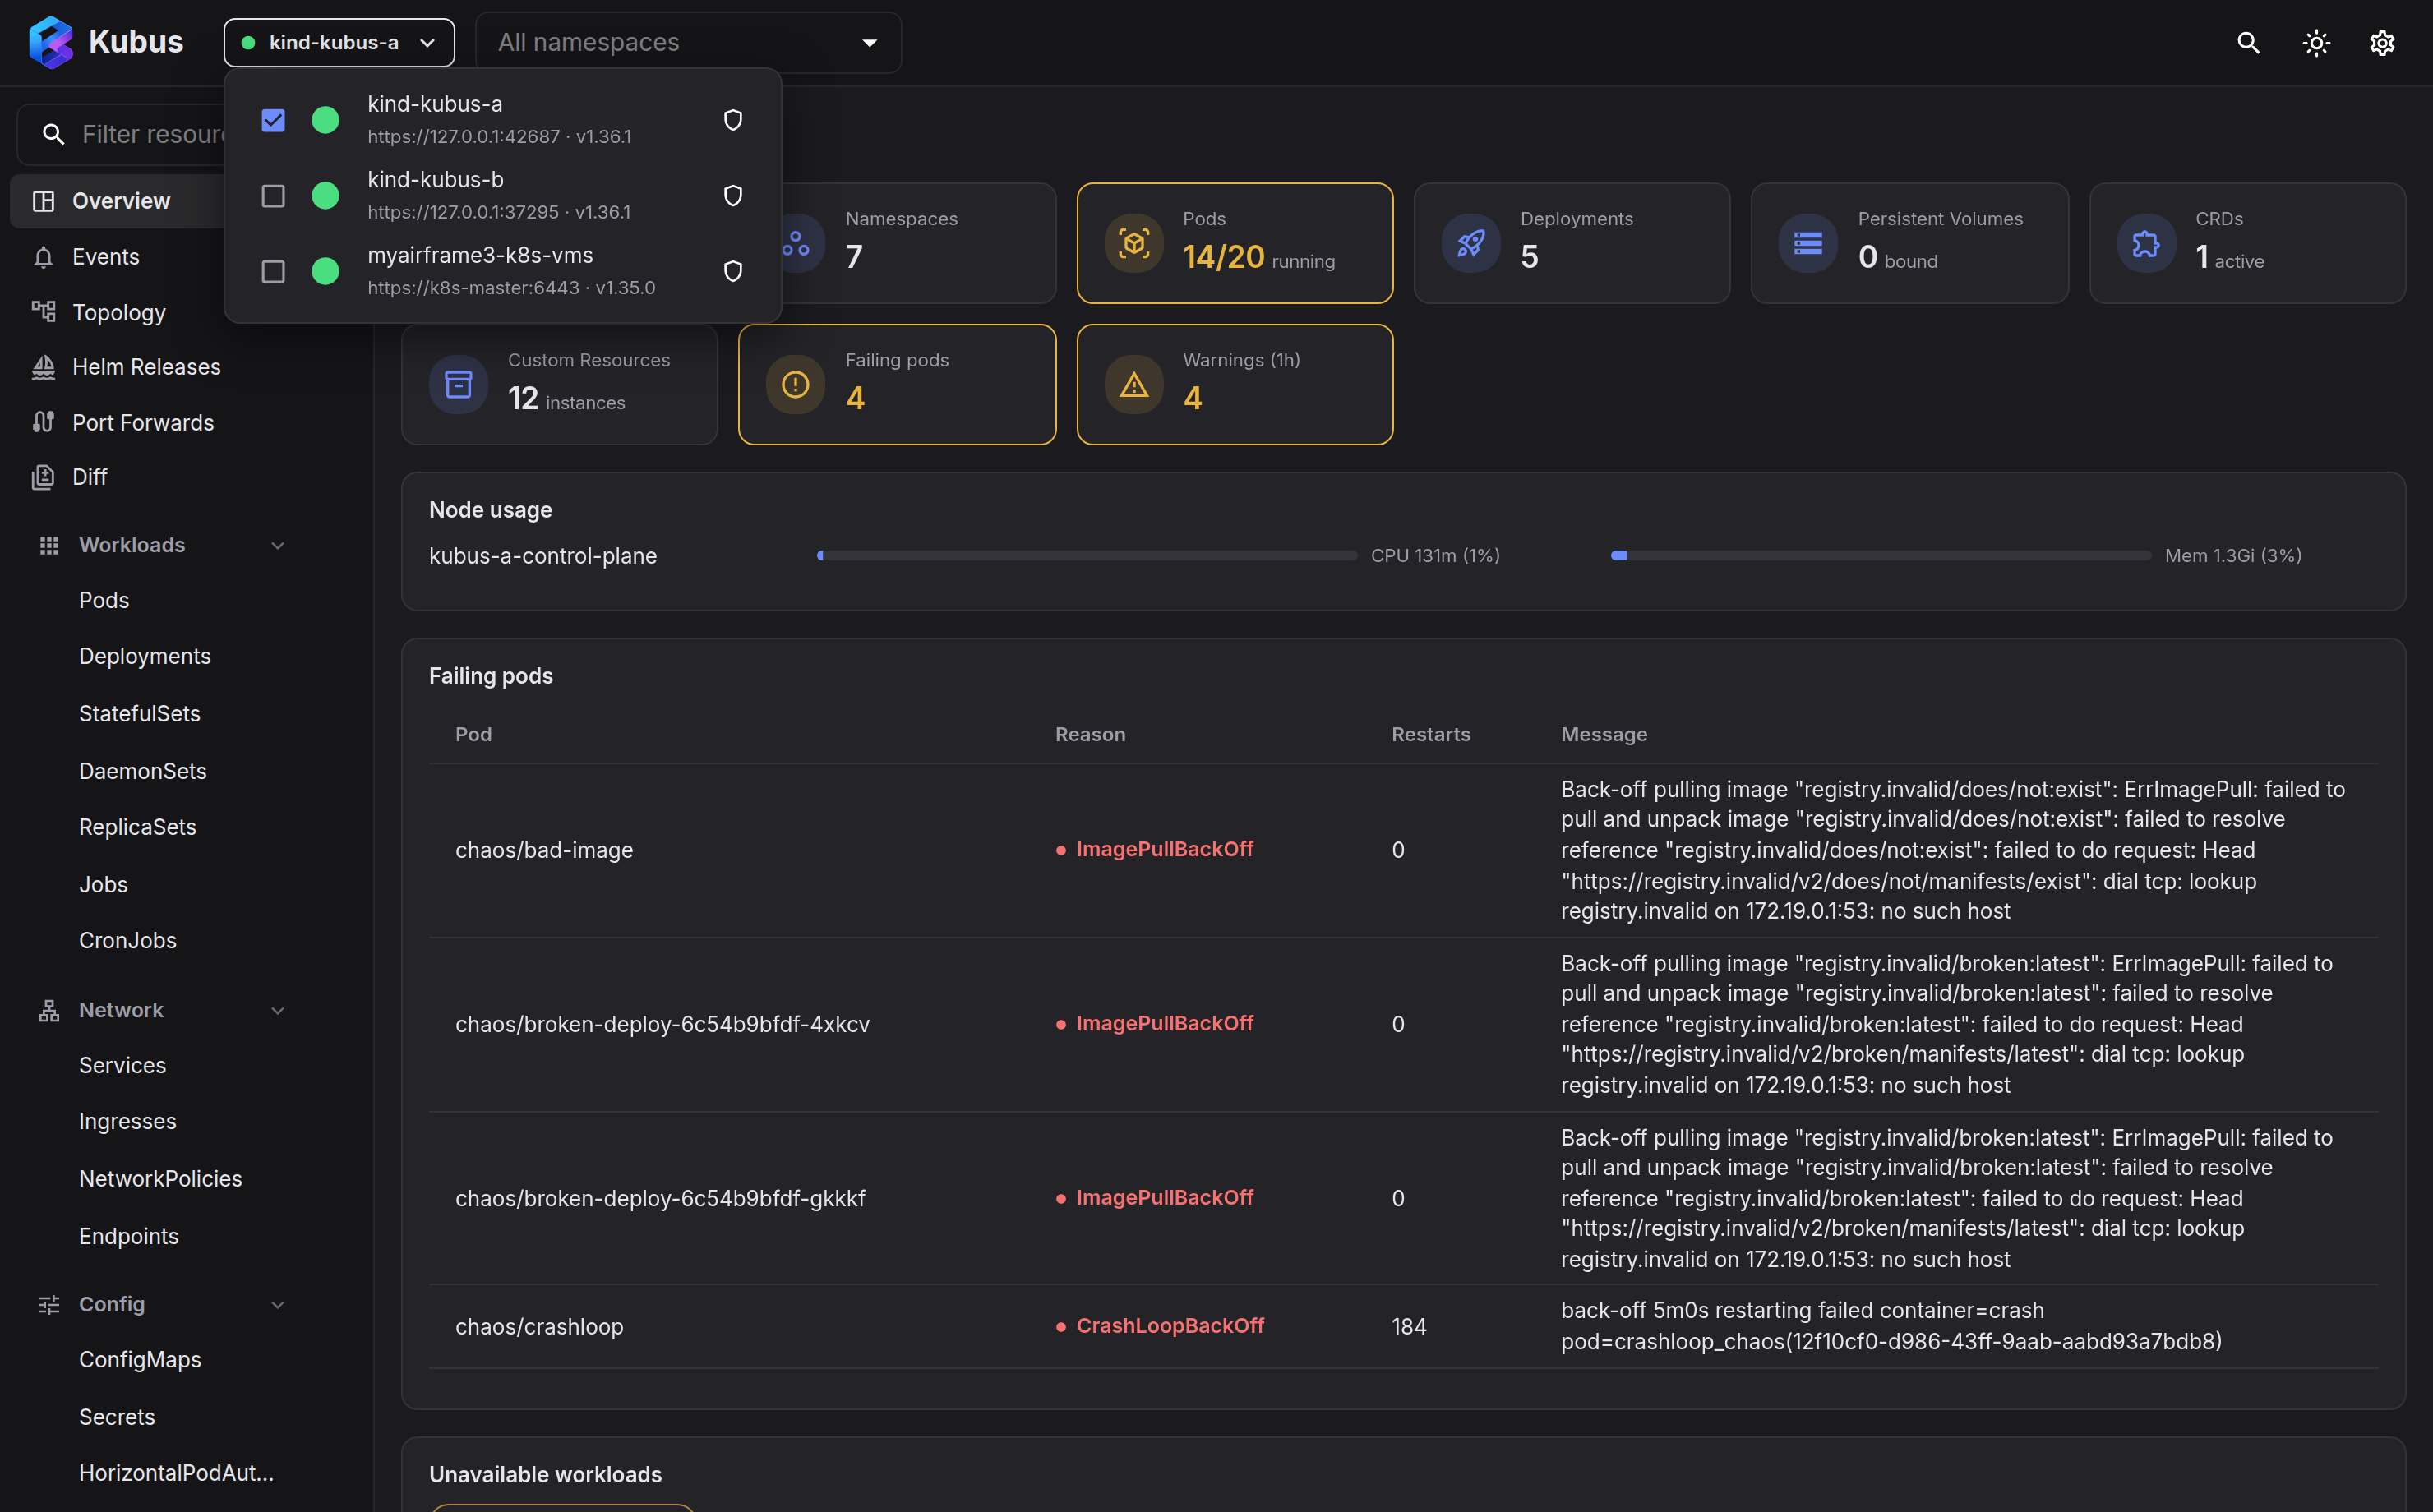Open the Warnings (1h) card
Viewport: 2433px width, 1512px height.
[x=1234, y=384]
